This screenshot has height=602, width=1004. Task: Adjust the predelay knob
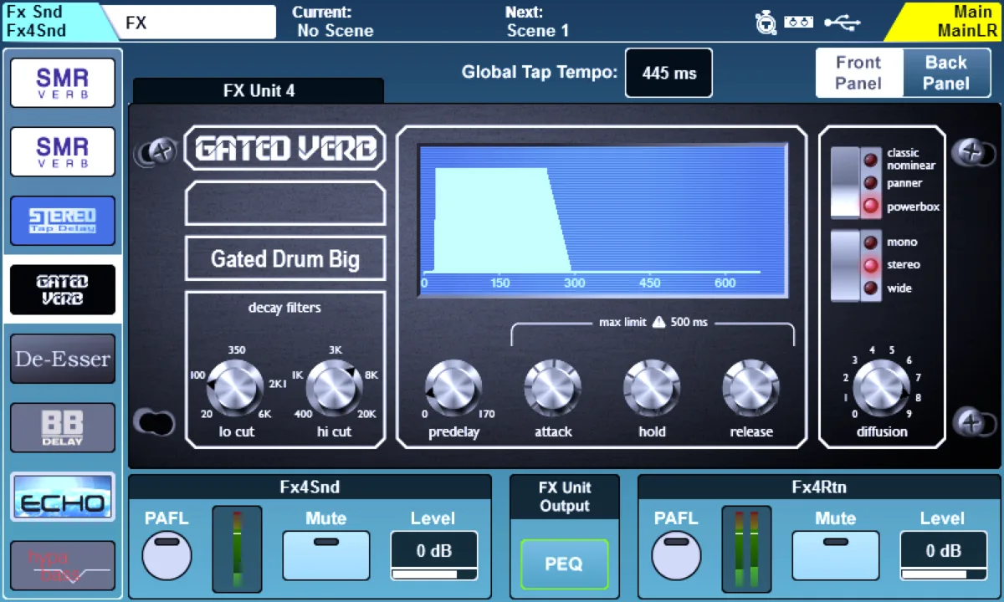[x=454, y=389]
